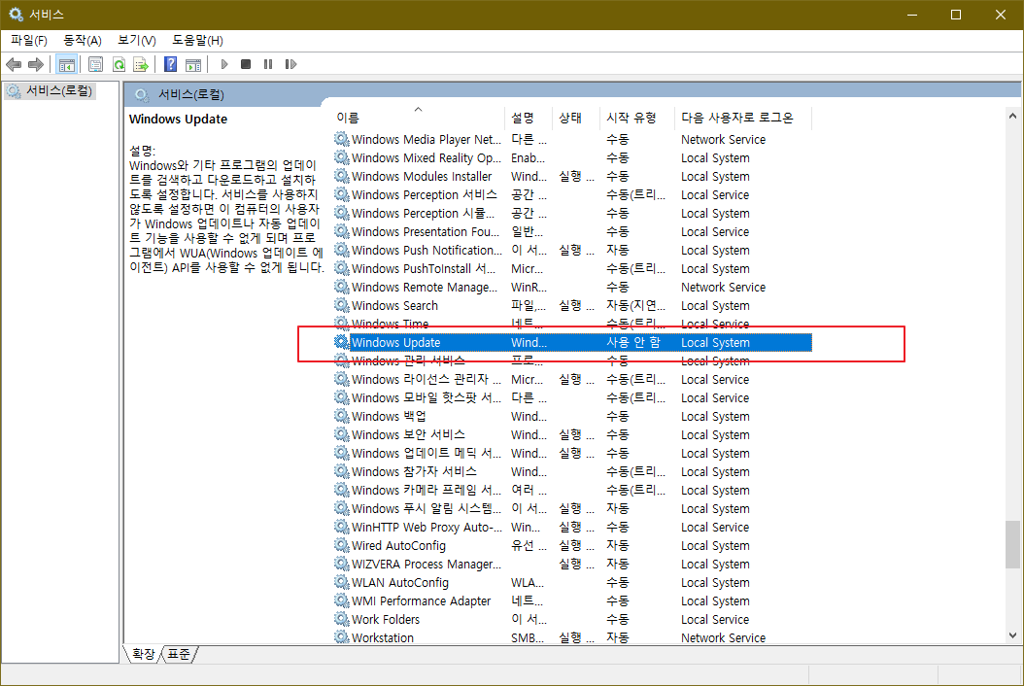Switch to the 표준 tab
Image resolution: width=1024 pixels, height=686 pixels.
click(179, 653)
